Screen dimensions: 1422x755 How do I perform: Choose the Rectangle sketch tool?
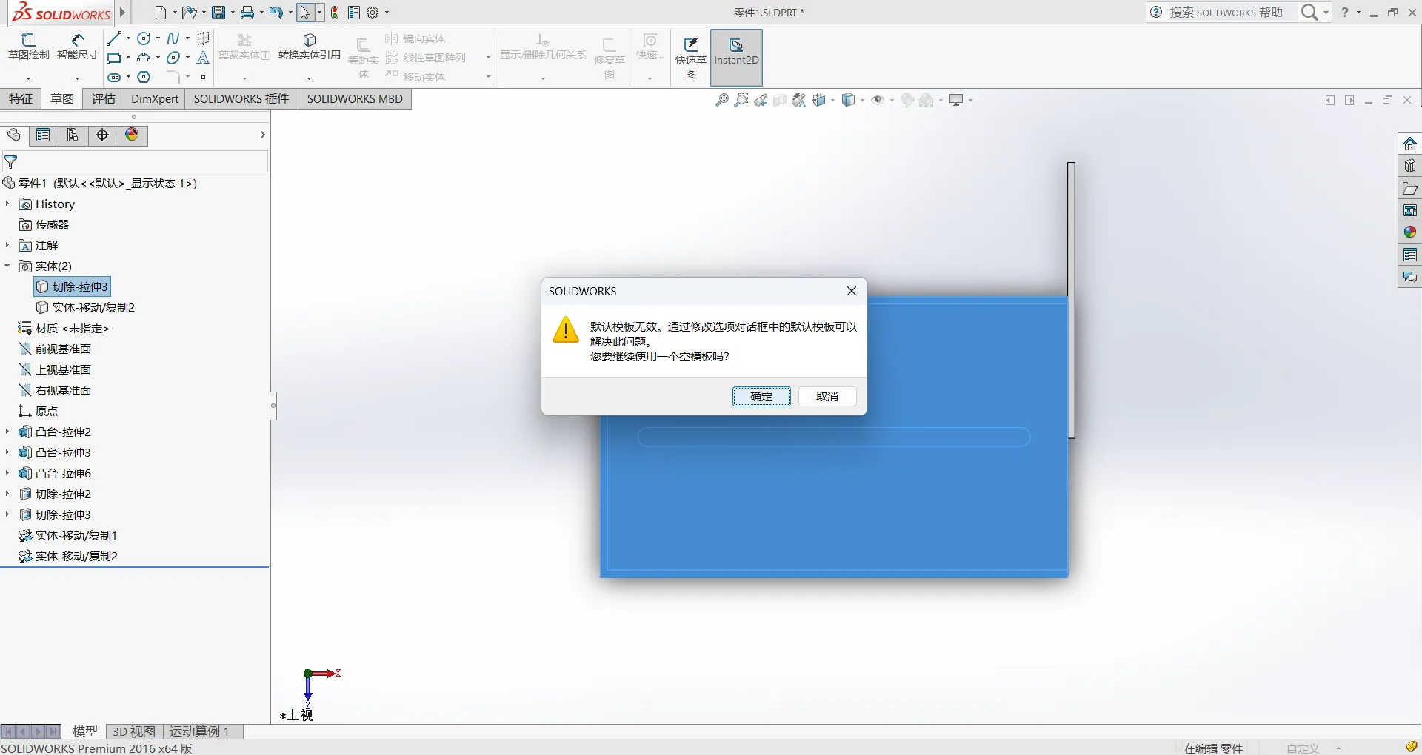113,58
